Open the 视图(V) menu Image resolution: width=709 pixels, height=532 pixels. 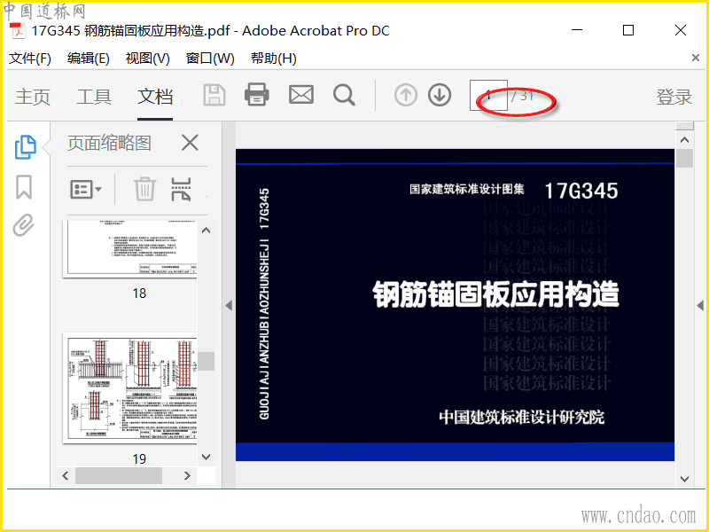(x=147, y=59)
